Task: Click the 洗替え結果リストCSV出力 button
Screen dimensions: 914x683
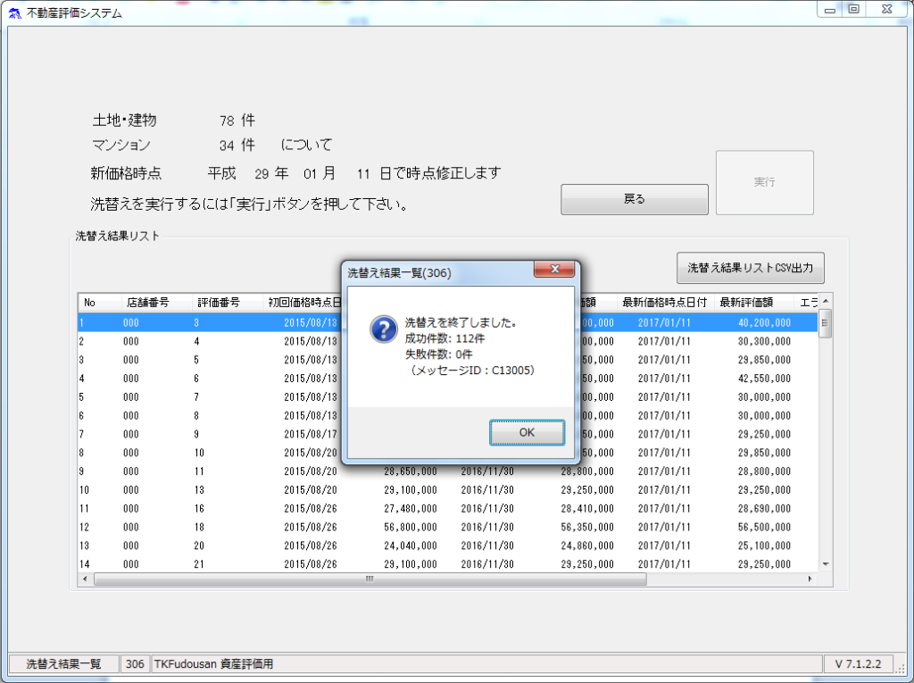Action: (x=750, y=268)
